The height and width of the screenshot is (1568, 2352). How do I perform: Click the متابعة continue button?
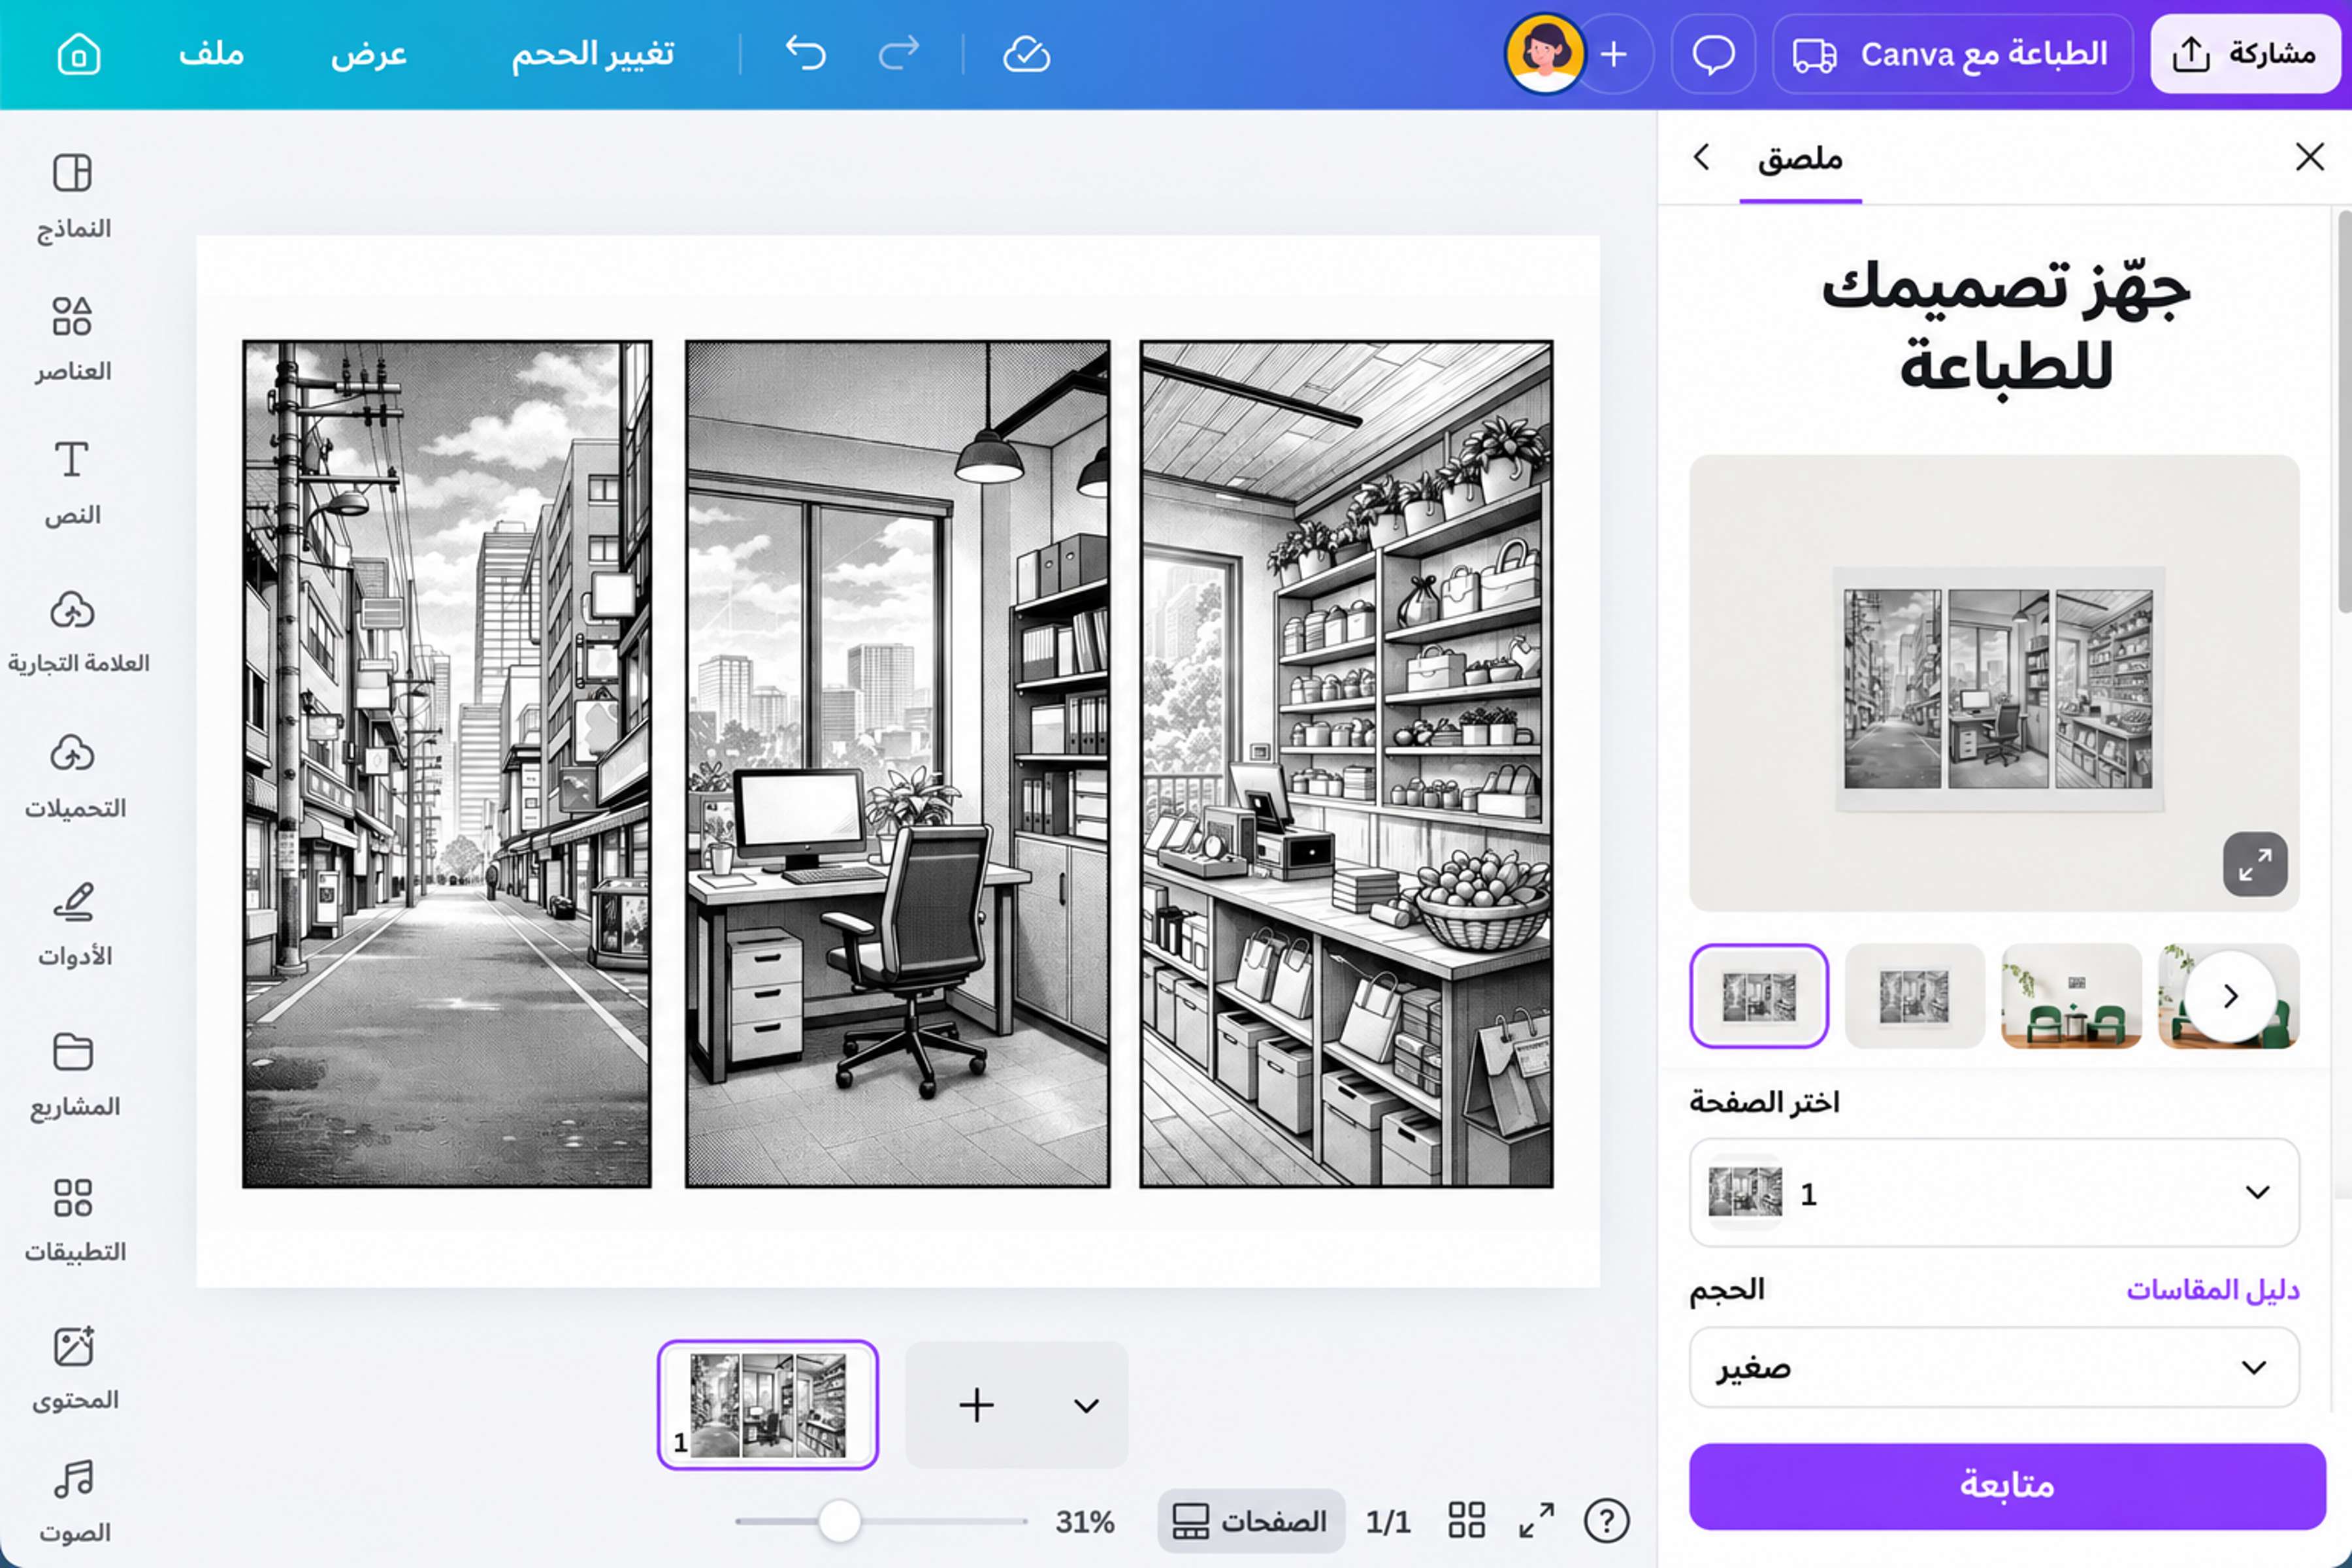pos(2007,1485)
